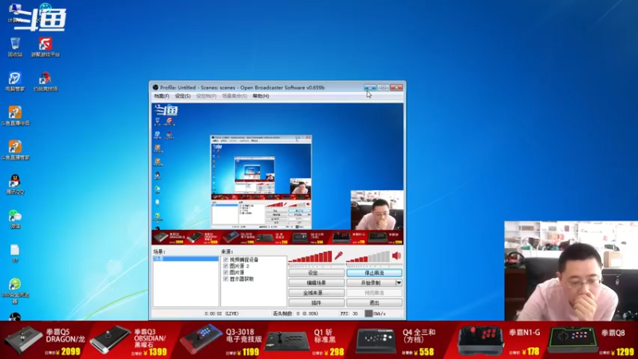This screenshot has width=638, height=359.
Task: Toggle the 显示器获取 source checkbox
Action: (226, 279)
